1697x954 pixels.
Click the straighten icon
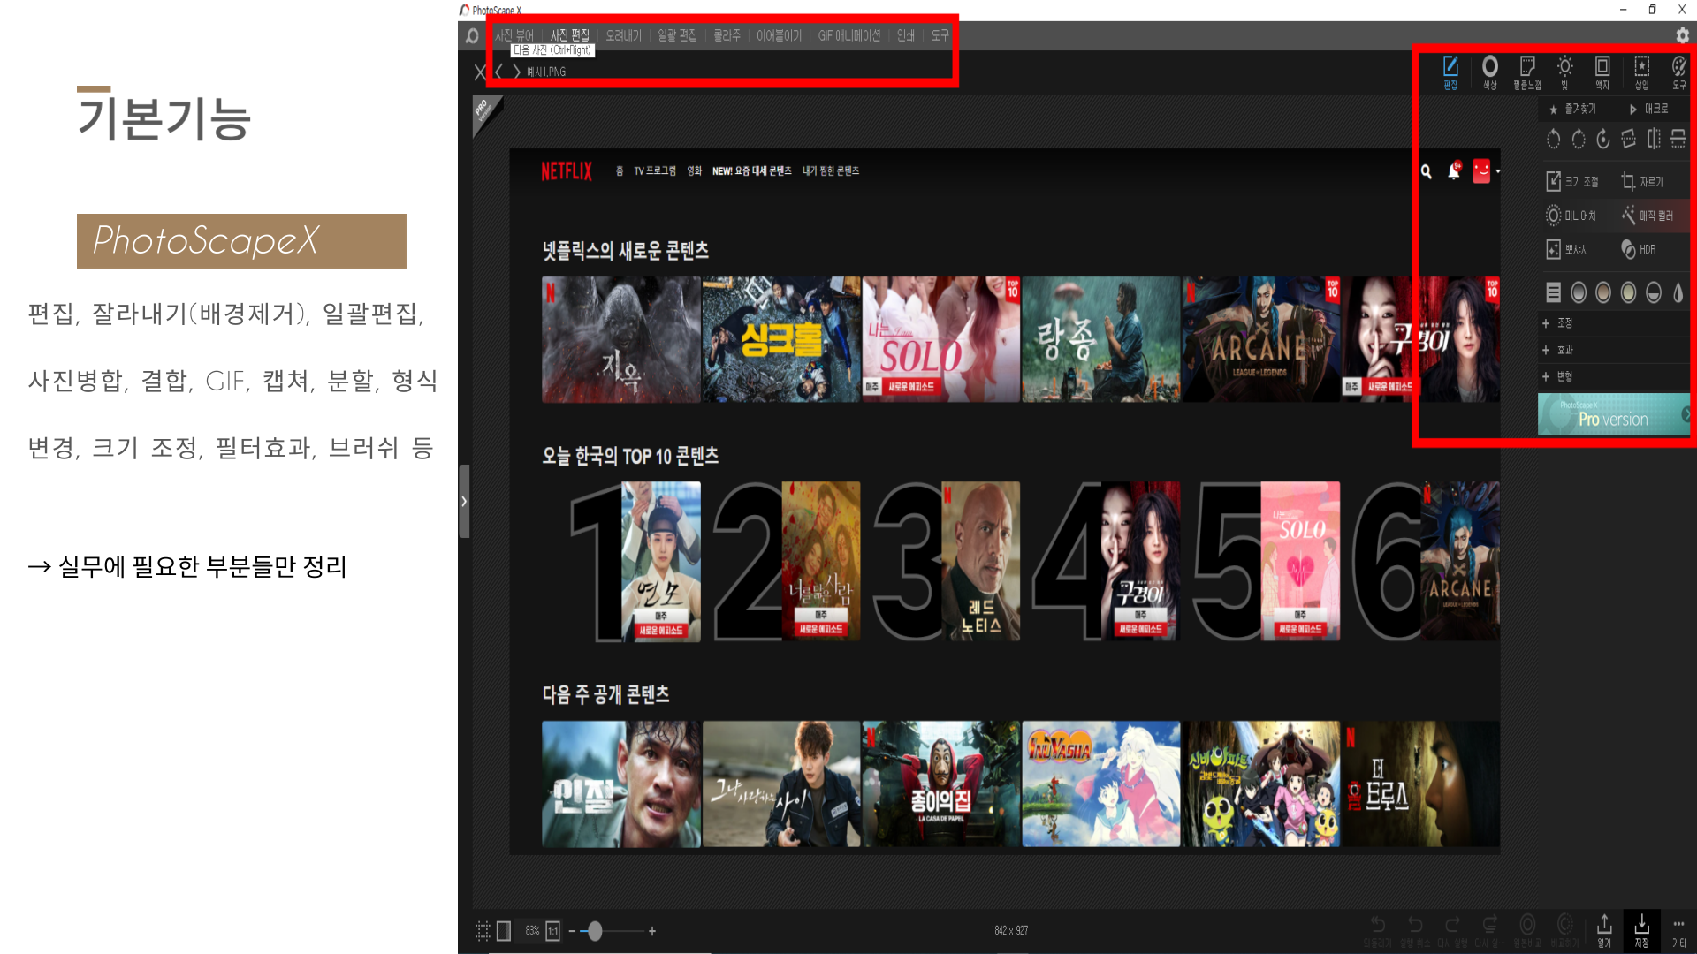coord(1628,139)
